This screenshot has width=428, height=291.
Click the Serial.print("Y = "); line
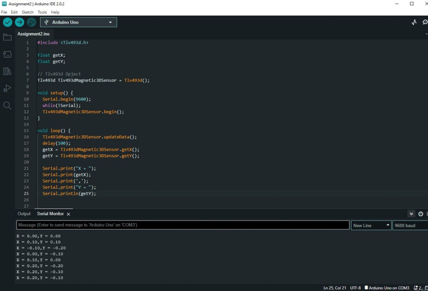pos(69,187)
